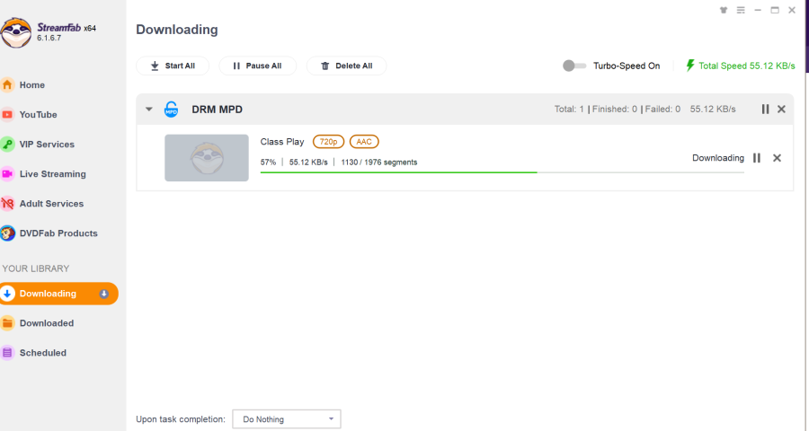Click the 720p quality badge
Viewport: 809px width, 431px height.
tap(328, 142)
